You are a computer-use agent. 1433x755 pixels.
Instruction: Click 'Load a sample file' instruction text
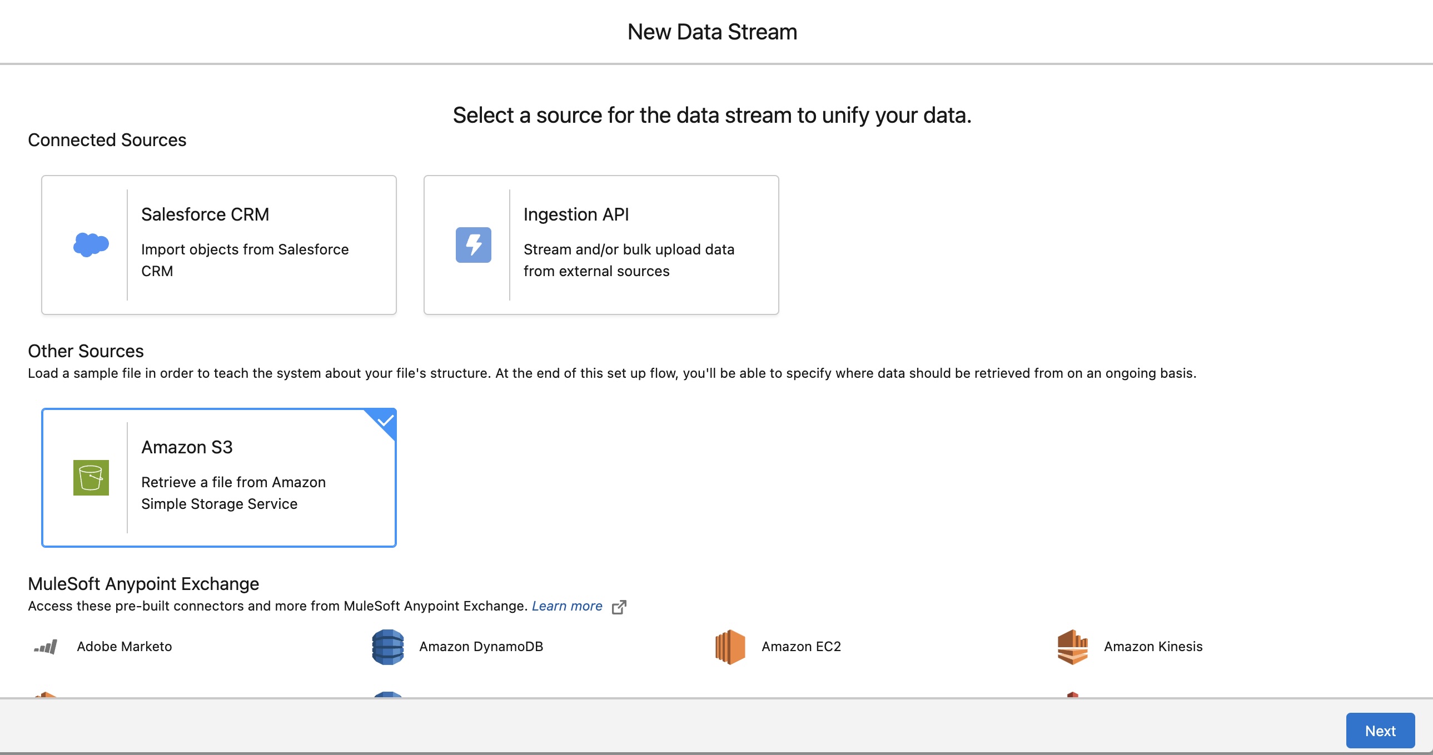pyautogui.click(x=612, y=373)
